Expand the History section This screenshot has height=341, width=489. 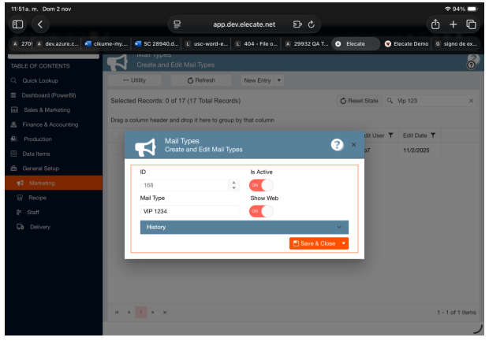pyautogui.click(x=244, y=227)
